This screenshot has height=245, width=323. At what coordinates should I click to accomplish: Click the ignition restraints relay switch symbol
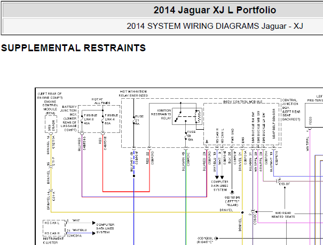(187, 116)
